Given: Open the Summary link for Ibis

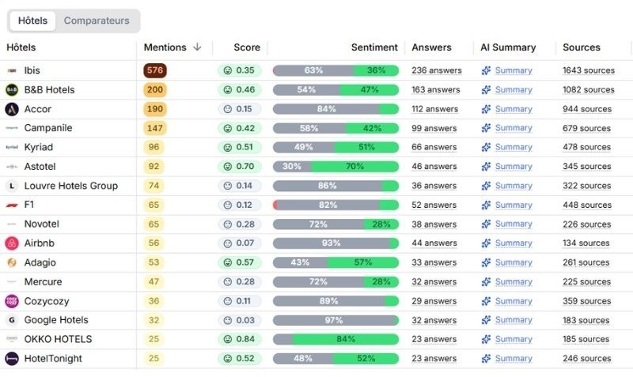Looking at the screenshot, I should [x=513, y=70].
